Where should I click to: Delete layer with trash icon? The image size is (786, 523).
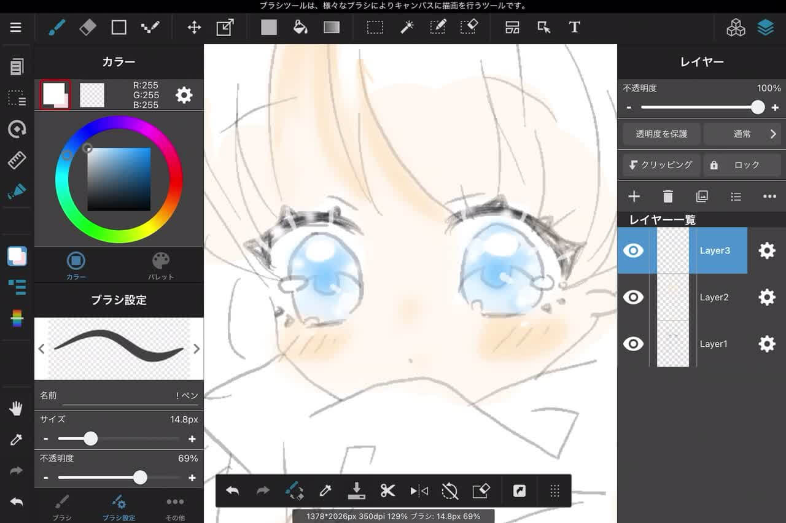[x=668, y=196]
